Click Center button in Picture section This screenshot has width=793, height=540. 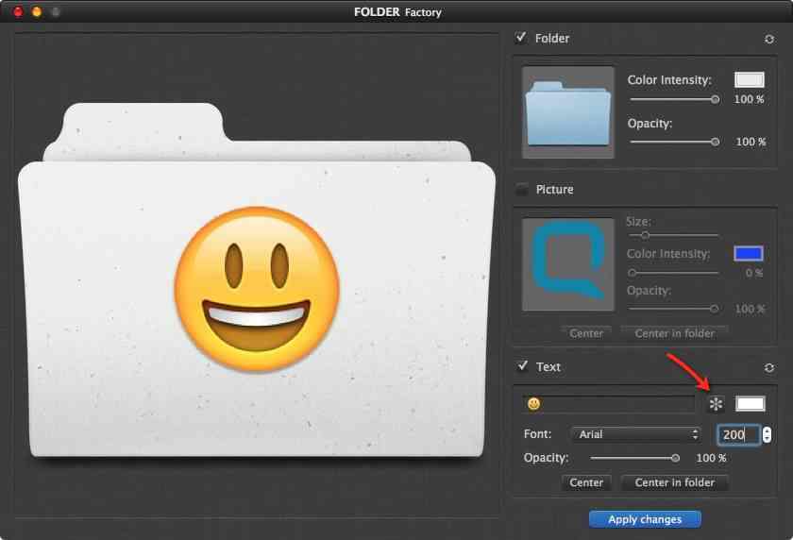point(586,333)
